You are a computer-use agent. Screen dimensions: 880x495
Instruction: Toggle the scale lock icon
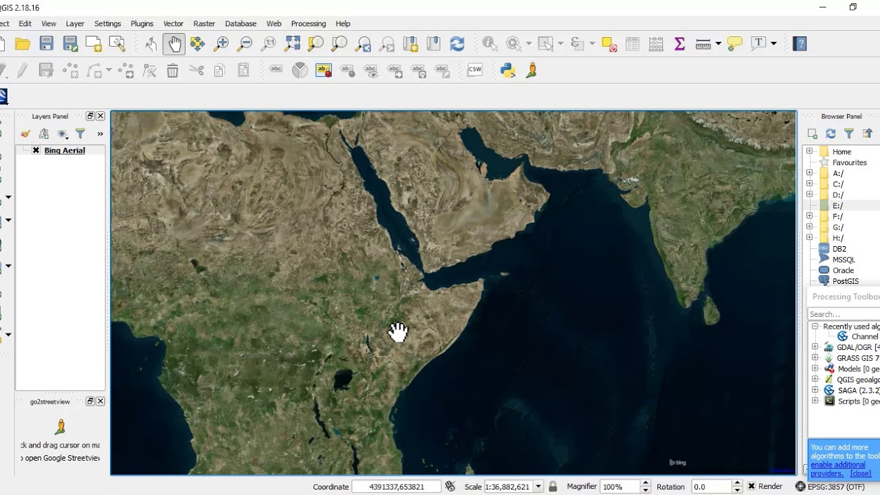point(553,487)
